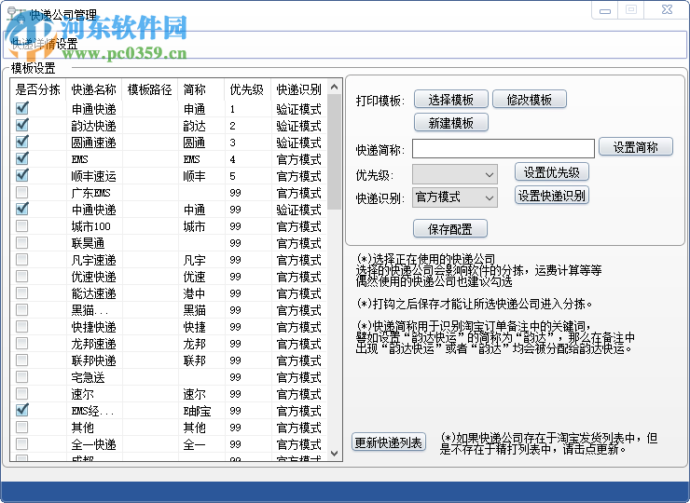Click priority 5 in 顺丰速运 row
The width and height of the screenshot is (690, 503).
232,176
